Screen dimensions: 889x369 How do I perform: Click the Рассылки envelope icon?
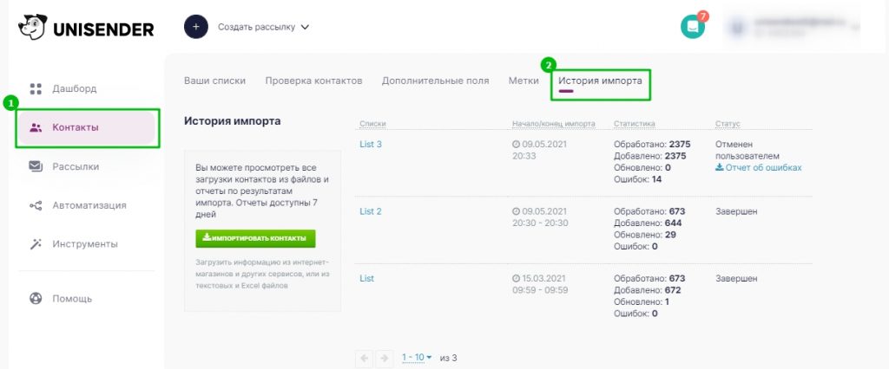36,166
